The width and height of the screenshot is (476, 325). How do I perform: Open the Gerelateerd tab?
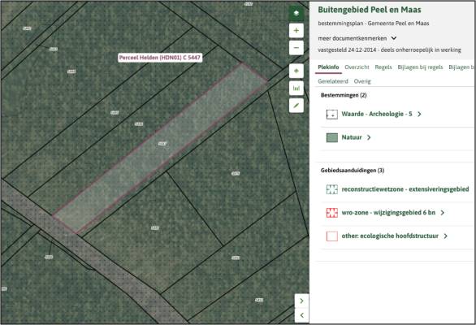pos(333,81)
